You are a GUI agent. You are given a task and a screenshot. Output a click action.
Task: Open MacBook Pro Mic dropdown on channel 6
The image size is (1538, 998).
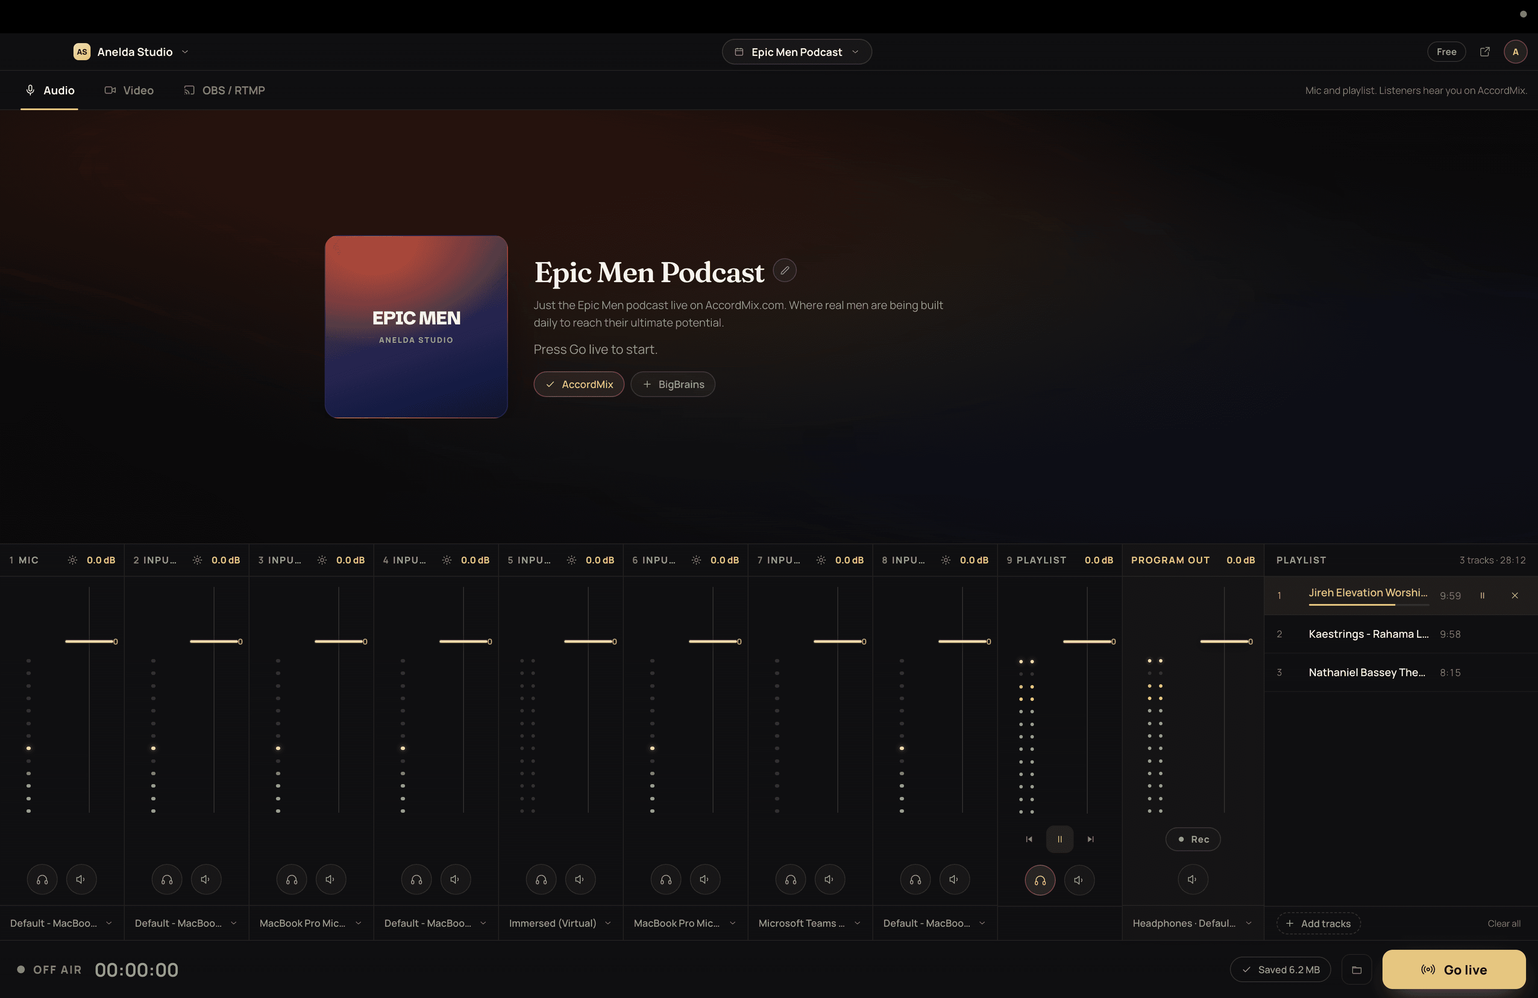coord(685,923)
